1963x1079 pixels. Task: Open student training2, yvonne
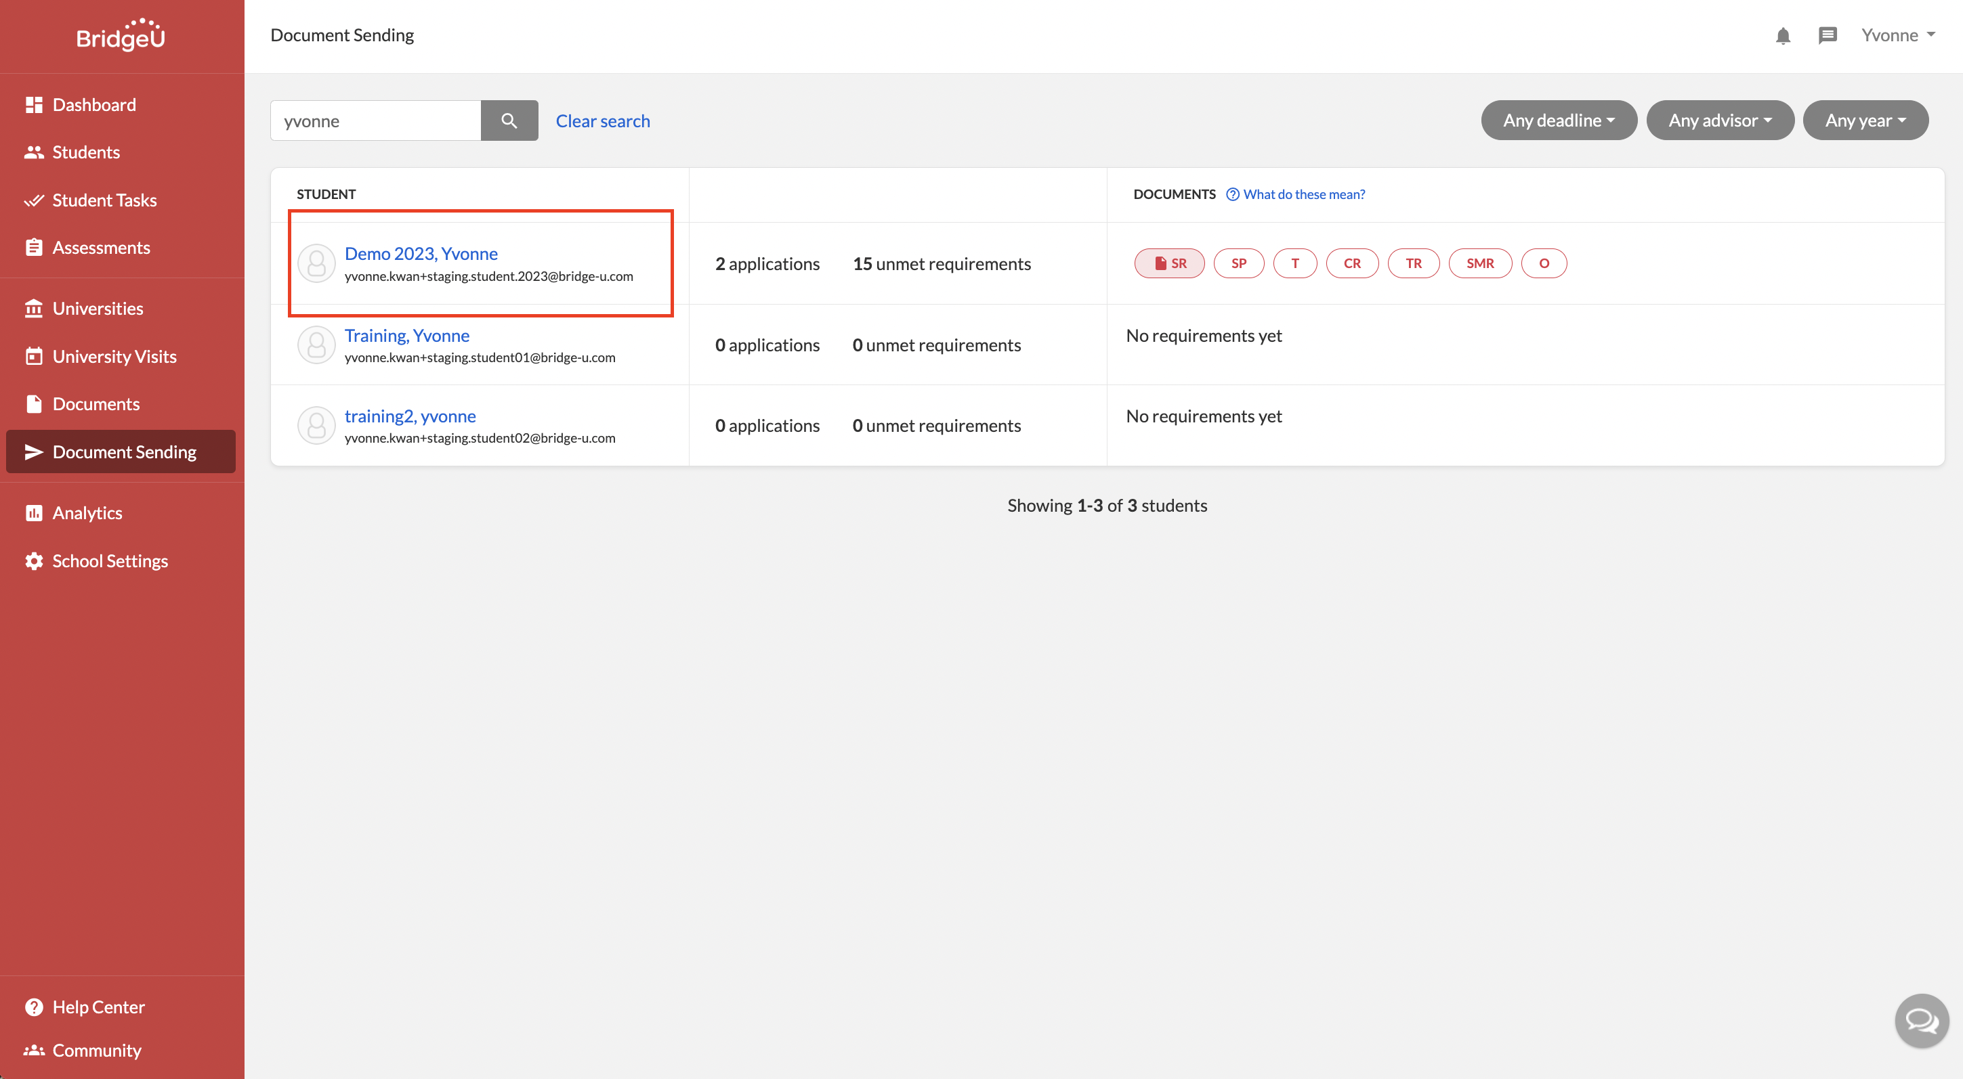point(410,416)
